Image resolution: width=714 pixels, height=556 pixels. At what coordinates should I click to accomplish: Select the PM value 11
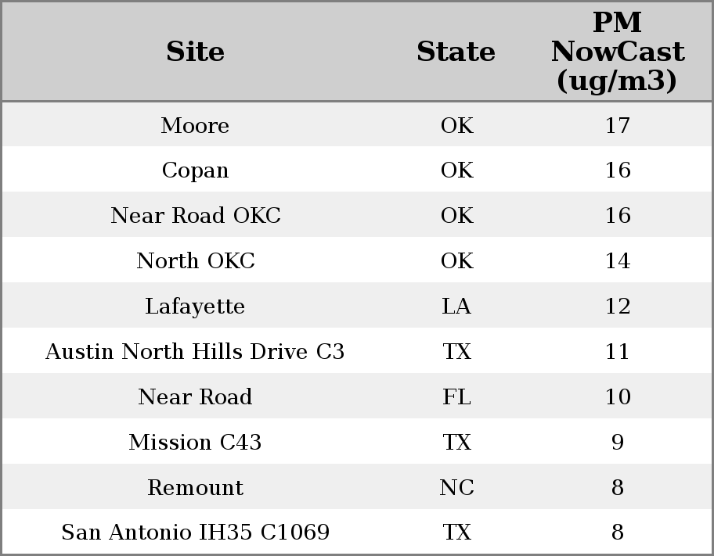point(617,352)
